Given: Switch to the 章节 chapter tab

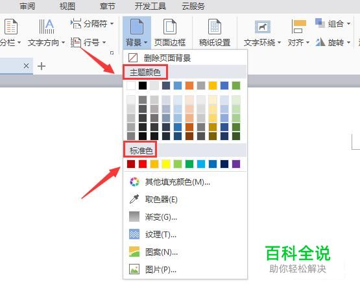Looking at the screenshot, I should pyautogui.click(x=107, y=6).
